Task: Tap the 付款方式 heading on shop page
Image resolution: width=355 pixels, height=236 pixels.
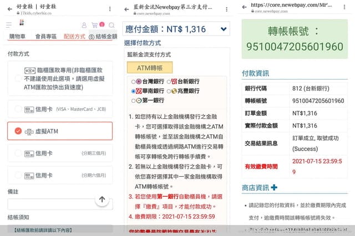Action: pos(18,54)
